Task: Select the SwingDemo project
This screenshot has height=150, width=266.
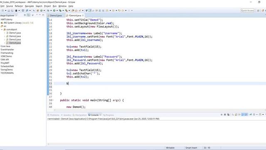Action: tap(7, 70)
